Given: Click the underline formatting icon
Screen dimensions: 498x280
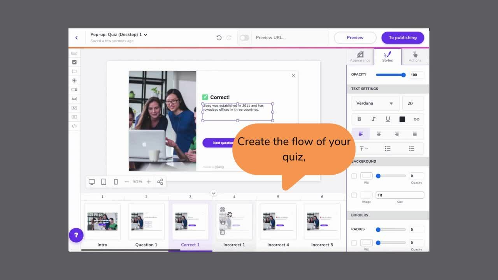Looking at the screenshot, I should pos(388,119).
